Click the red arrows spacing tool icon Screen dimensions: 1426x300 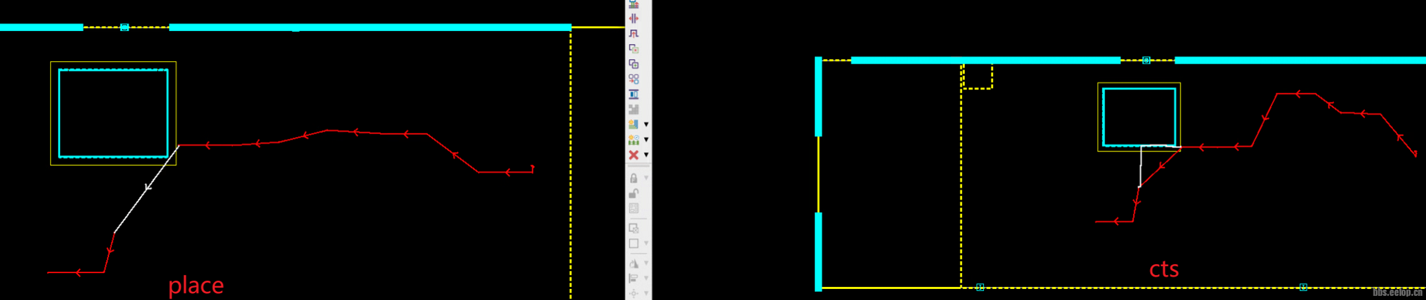tap(634, 18)
